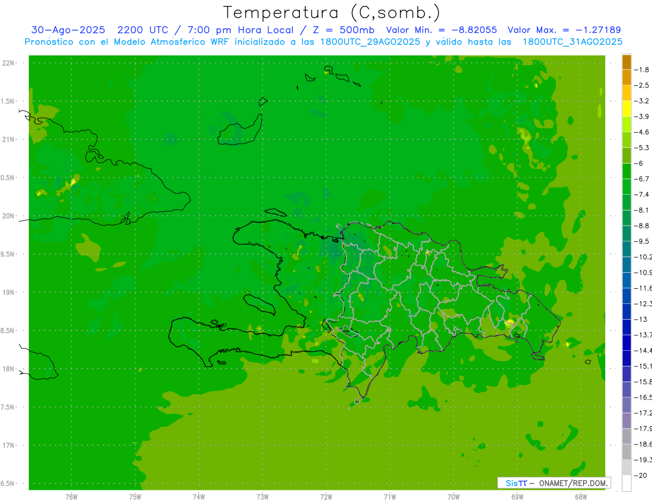Click the colorbar label "-14.4"
Viewport: 652px width, 504px height.
point(643,350)
